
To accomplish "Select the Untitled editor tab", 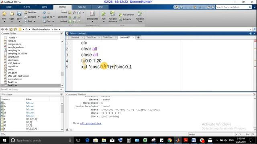I will pos(75,38).
